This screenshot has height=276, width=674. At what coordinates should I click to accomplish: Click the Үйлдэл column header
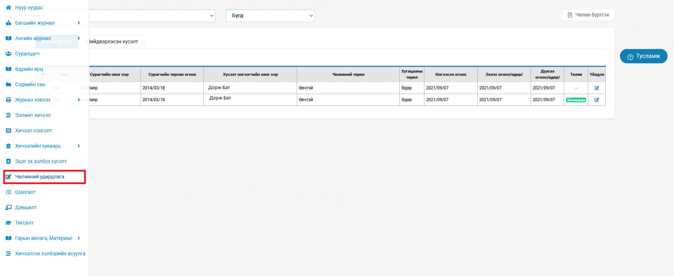click(596, 75)
